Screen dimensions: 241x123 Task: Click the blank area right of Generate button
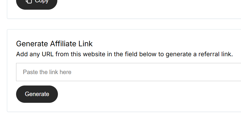point(117,94)
